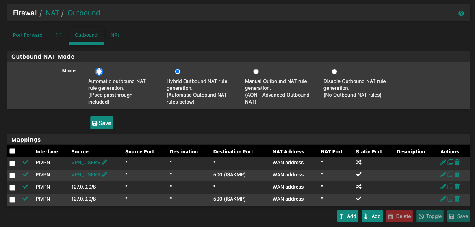Image resolution: width=475 pixels, height=227 pixels.
Task: Copy the VPN_USERS any-port mapping rule
Action: pos(450,162)
